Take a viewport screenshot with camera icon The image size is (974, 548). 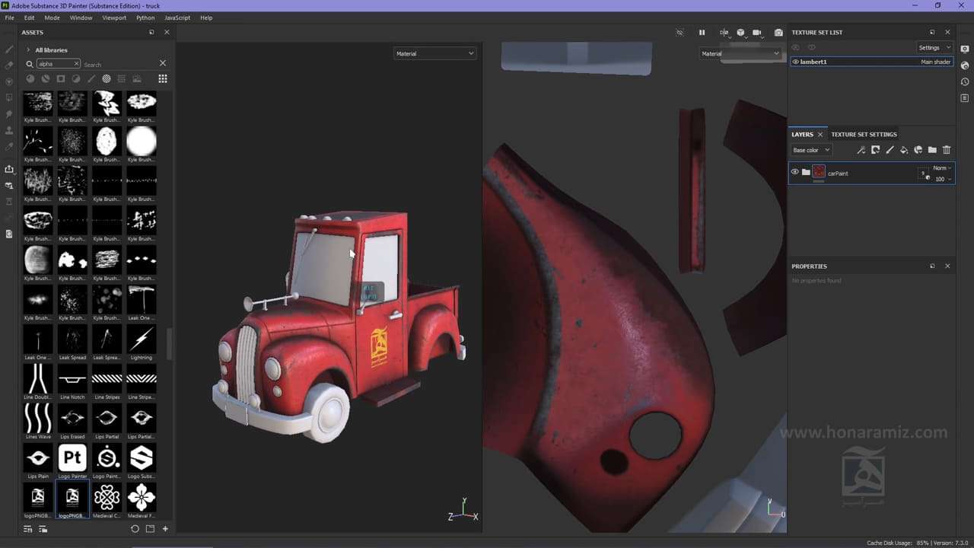[778, 33]
